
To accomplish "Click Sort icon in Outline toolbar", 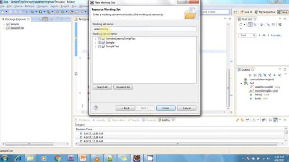I will [x=260, y=75].
